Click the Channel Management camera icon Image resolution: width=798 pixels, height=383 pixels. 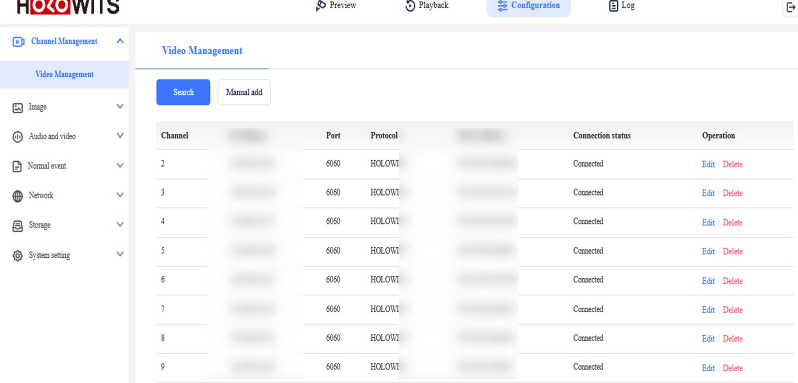(x=18, y=42)
